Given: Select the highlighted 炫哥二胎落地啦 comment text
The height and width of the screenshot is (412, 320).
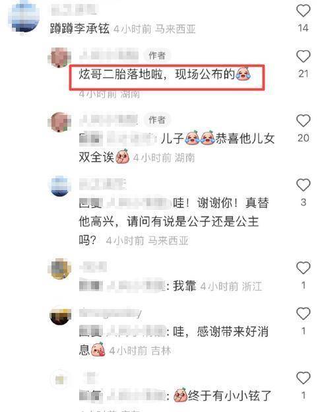Looking at the screenshot, I should 164,75.
